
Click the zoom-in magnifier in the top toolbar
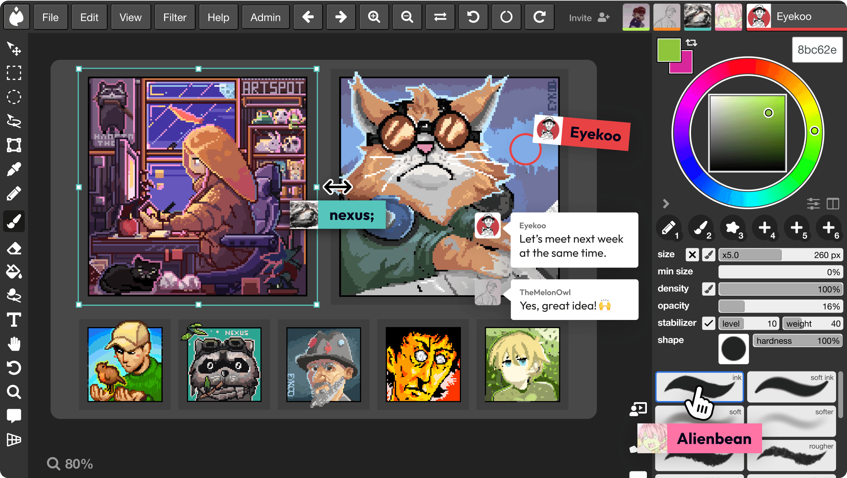[374, 17]
